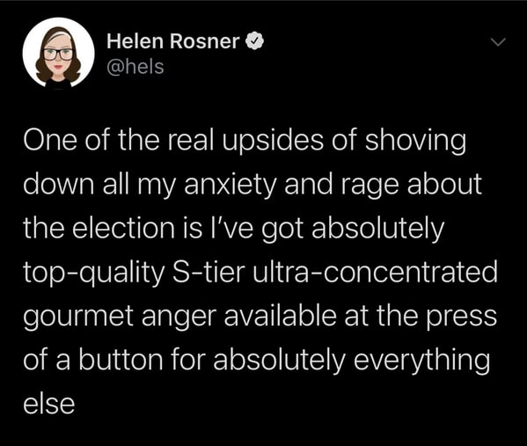Image resolution: width=527 pixels, height=446 pixels.
Task: Click the Helen Rosner display name
Action: pos(173,41)
